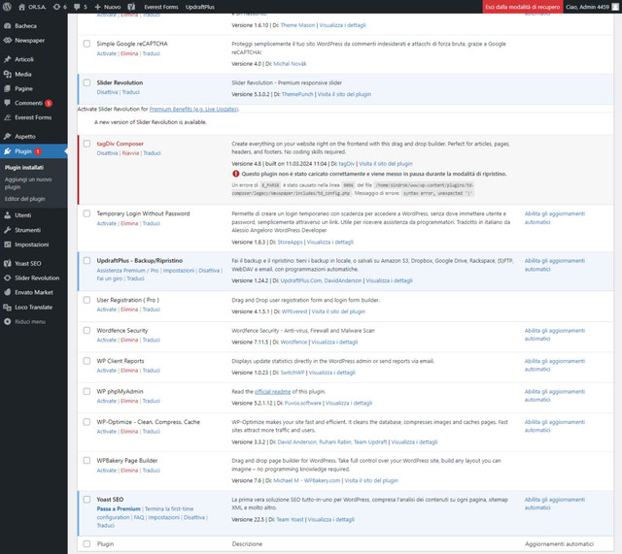Click the Utenti user icon
The height and width of the screenshot is (554, 622).
(8, 215)
